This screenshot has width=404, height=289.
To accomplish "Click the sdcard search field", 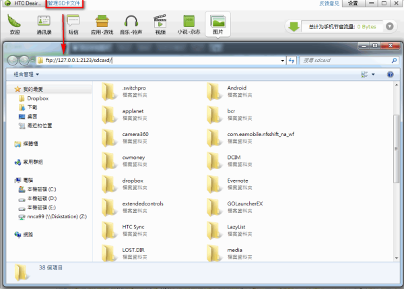I will pos(345,61).
